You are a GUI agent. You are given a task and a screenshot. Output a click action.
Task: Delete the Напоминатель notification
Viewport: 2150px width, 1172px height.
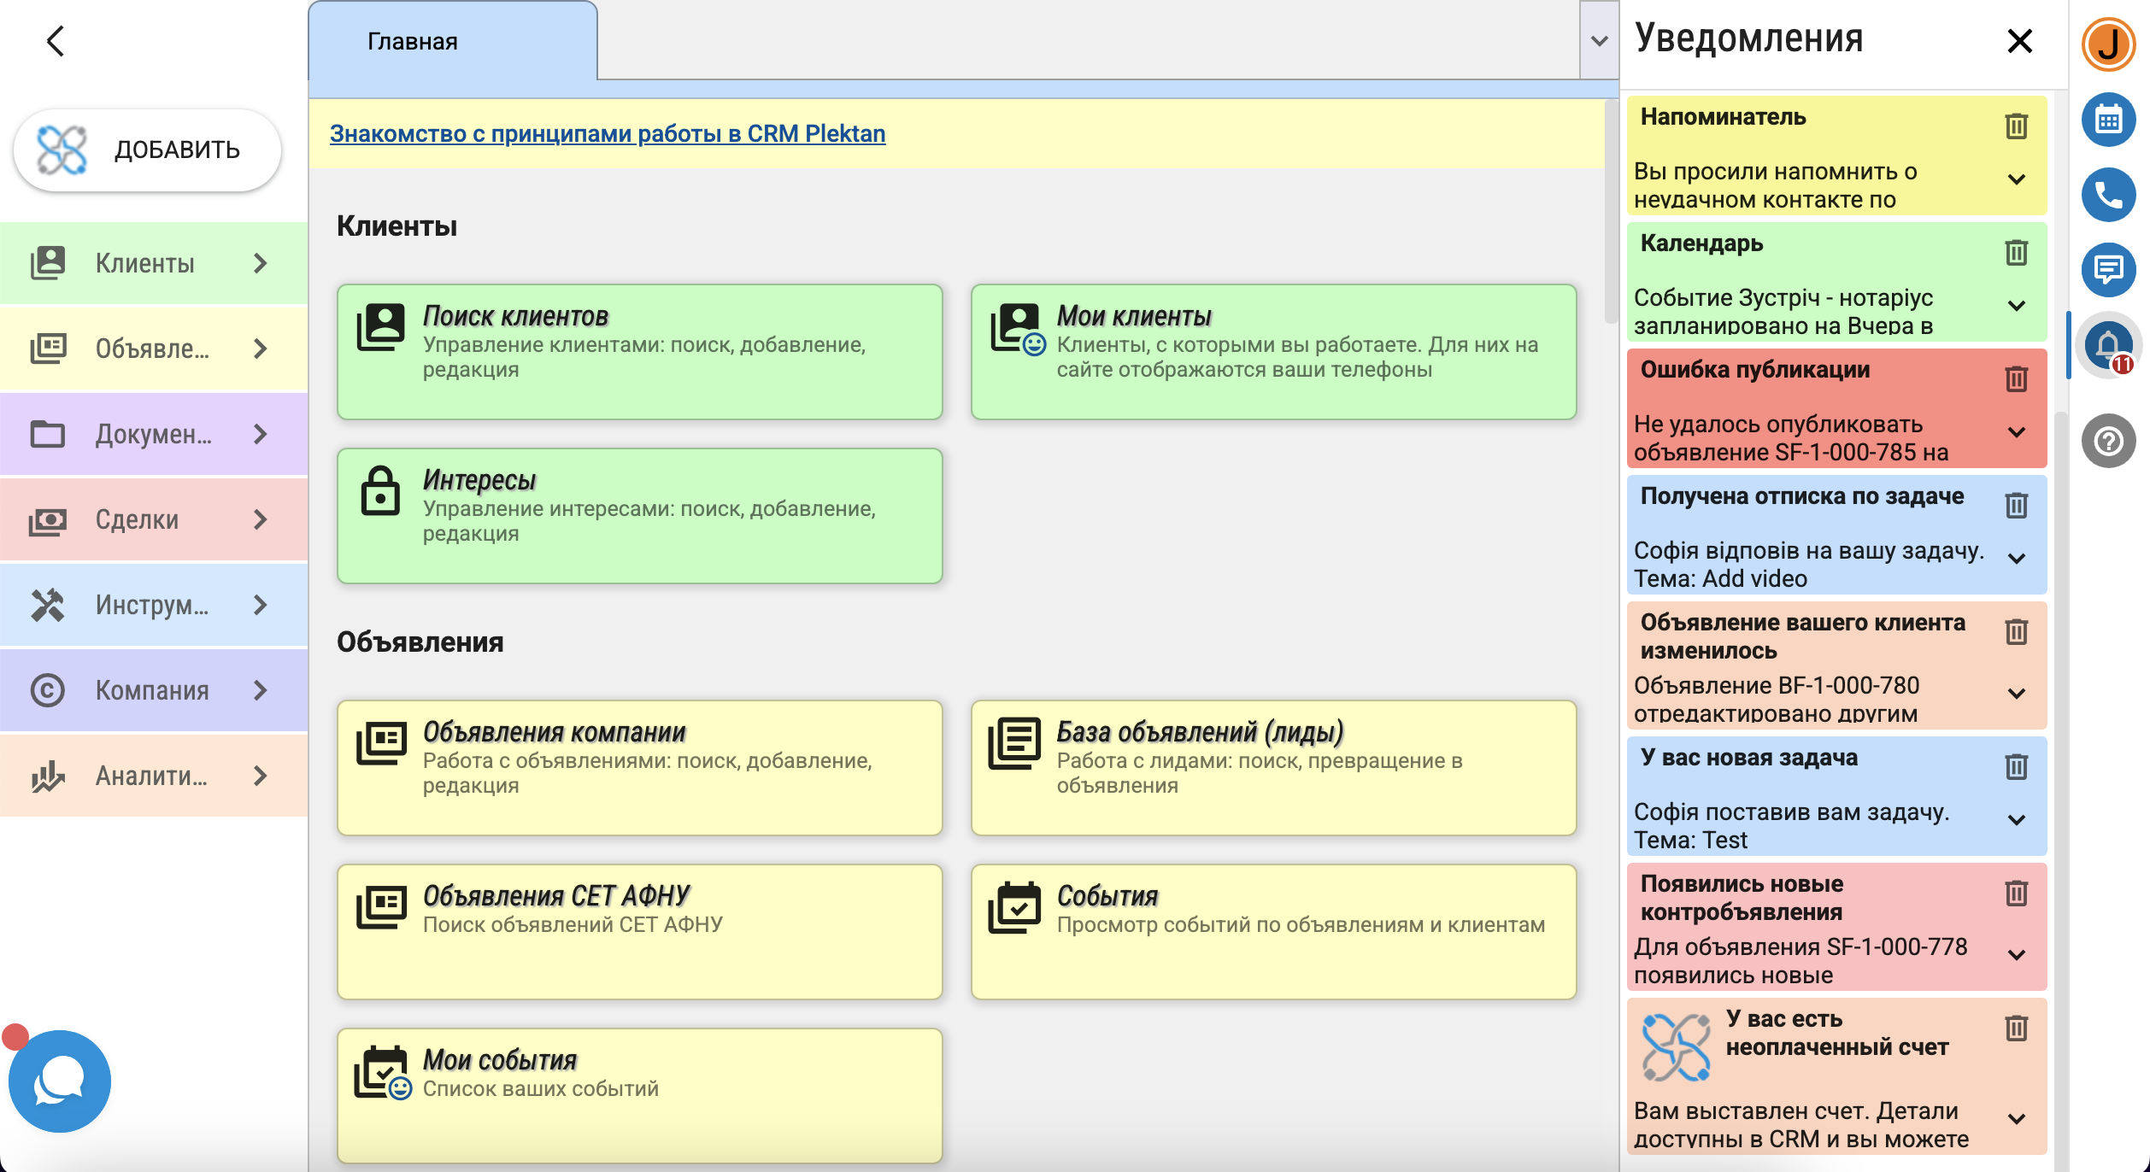(x=2016, y=126)
